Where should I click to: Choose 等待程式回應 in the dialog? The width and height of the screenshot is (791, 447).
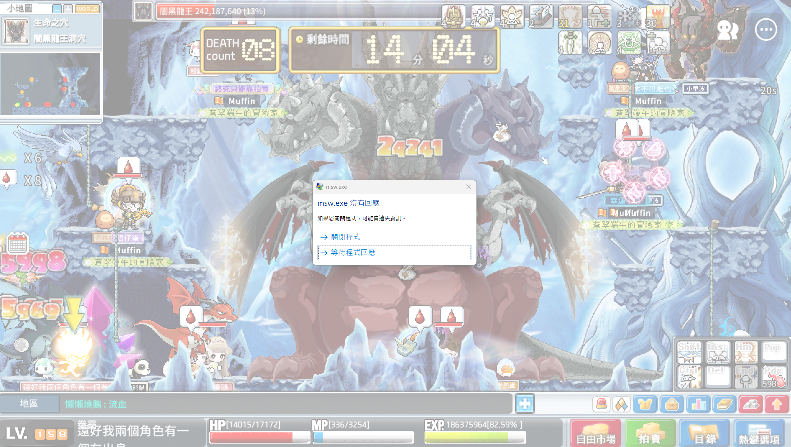(x=394, y=252)
